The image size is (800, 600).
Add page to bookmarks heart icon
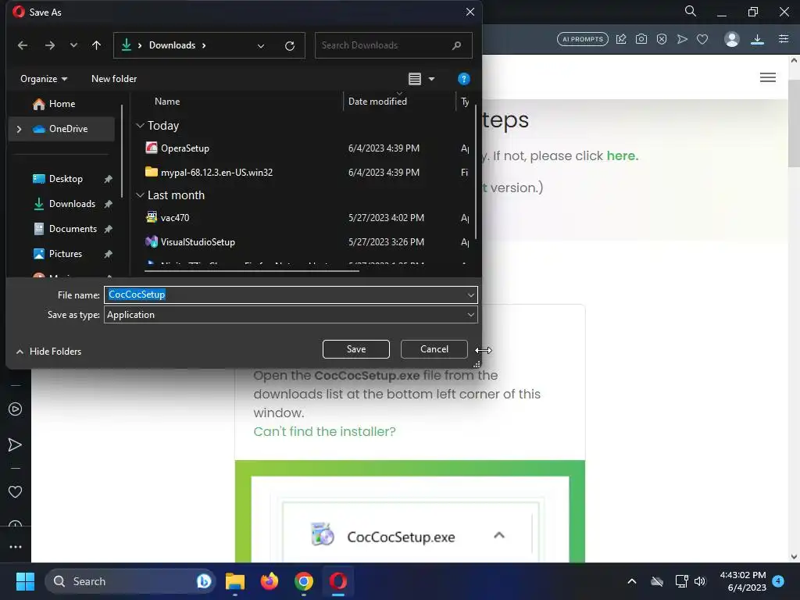[x=702, y=39]
